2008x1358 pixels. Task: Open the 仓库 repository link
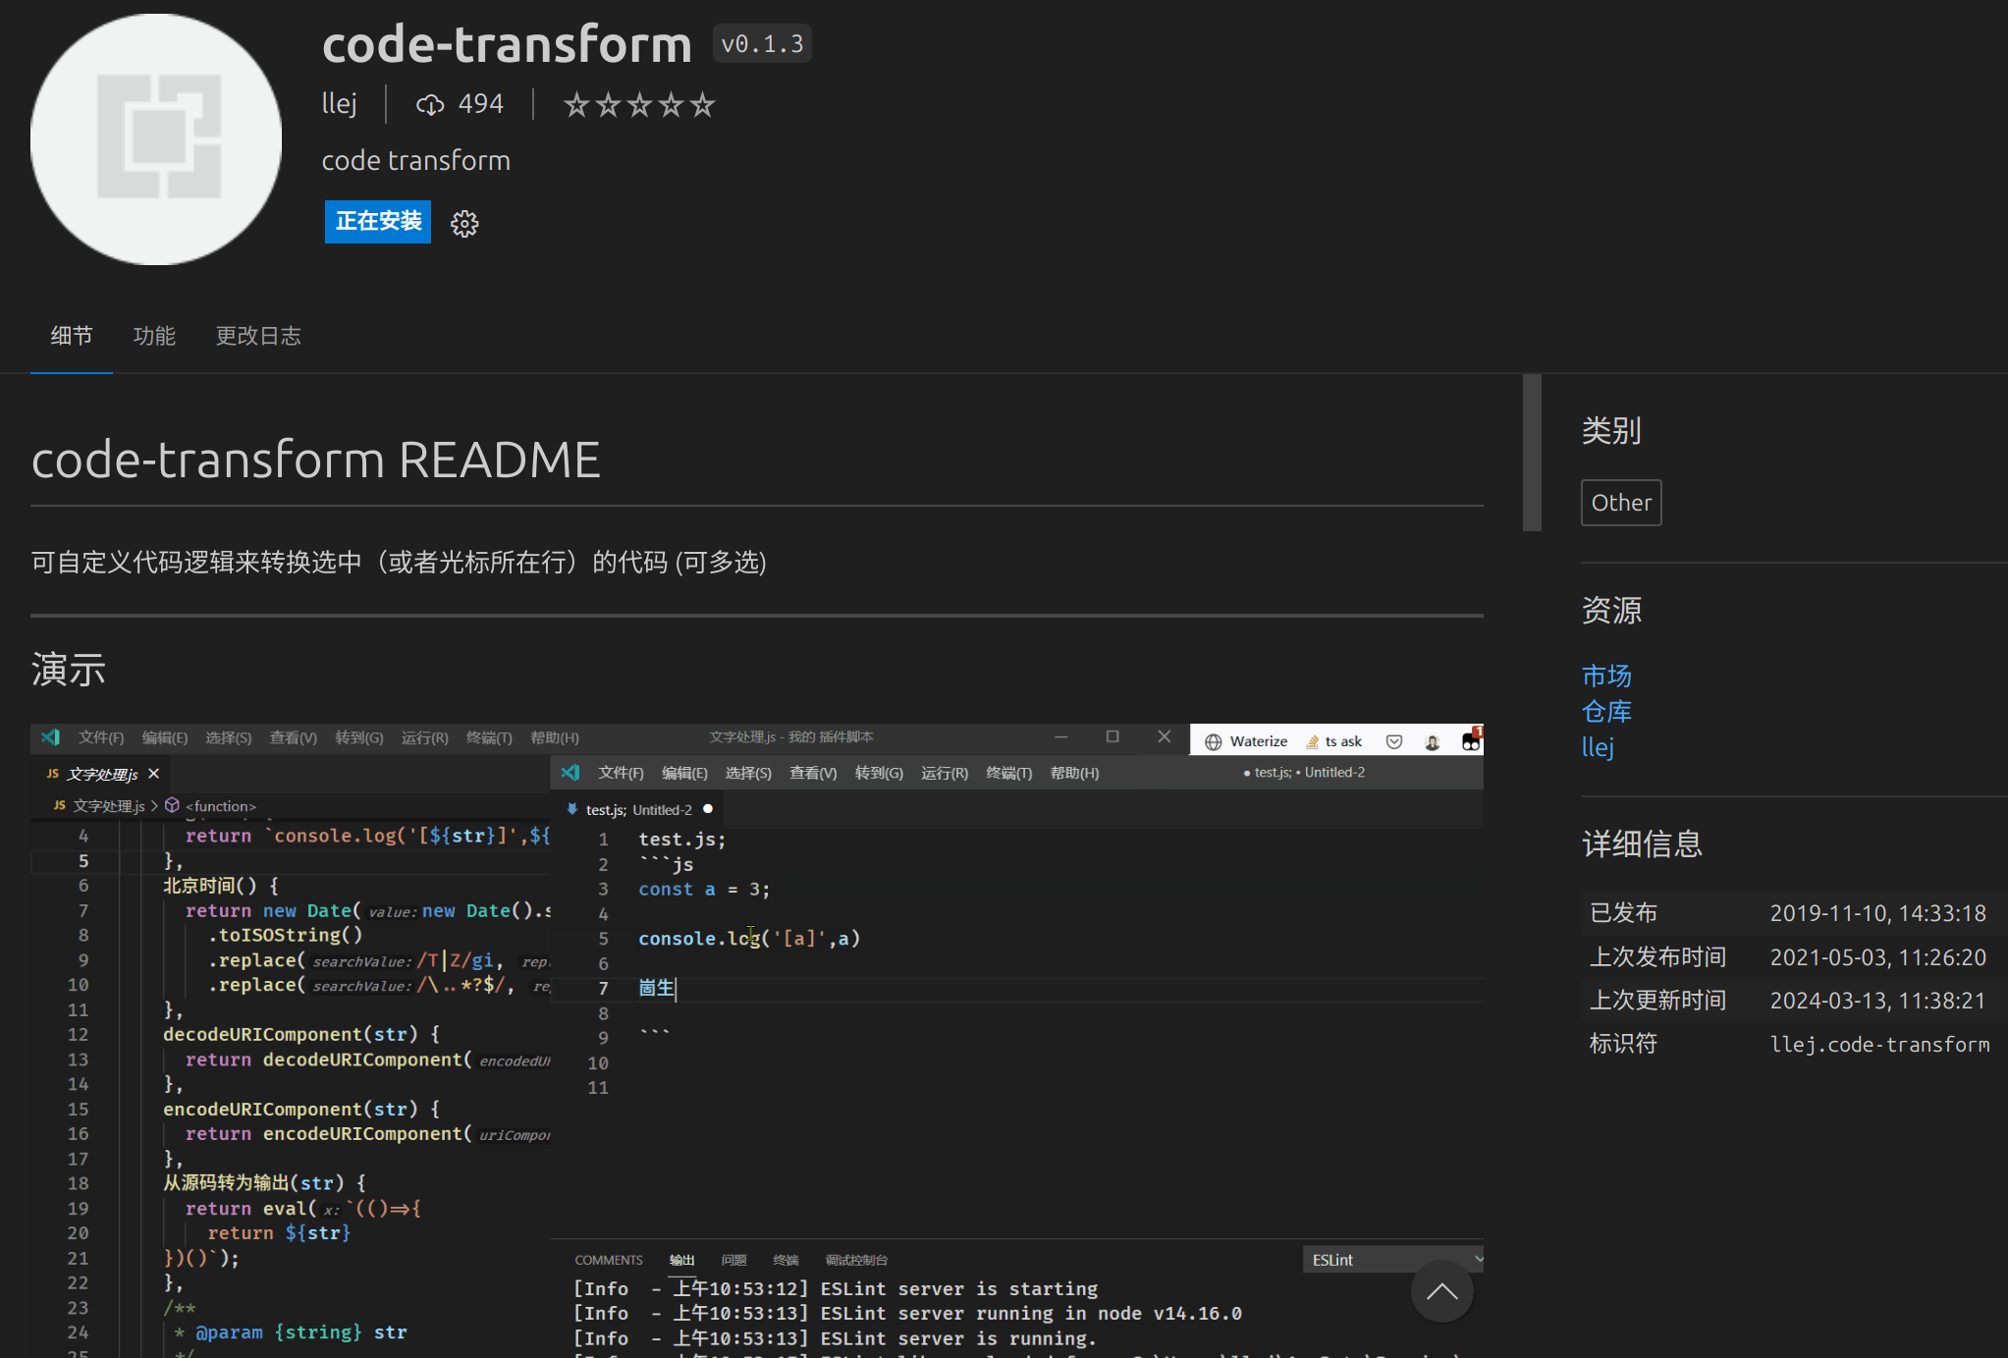pos(1606,711)
